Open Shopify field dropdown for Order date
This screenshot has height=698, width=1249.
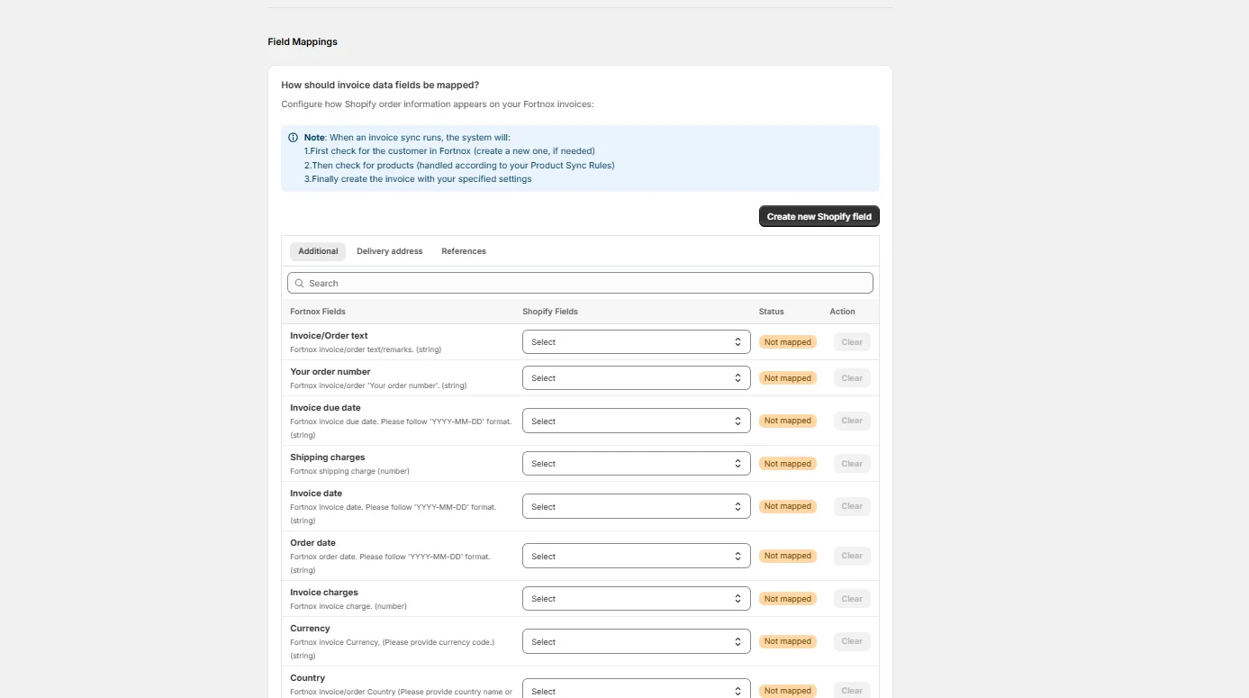(637, 556)
